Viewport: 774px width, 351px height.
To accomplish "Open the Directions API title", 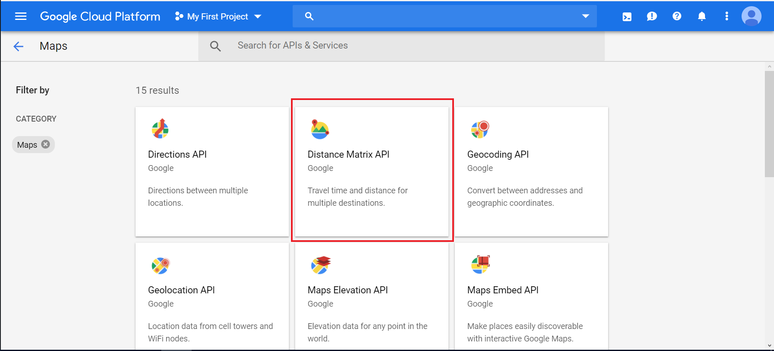I will point(177,154).
